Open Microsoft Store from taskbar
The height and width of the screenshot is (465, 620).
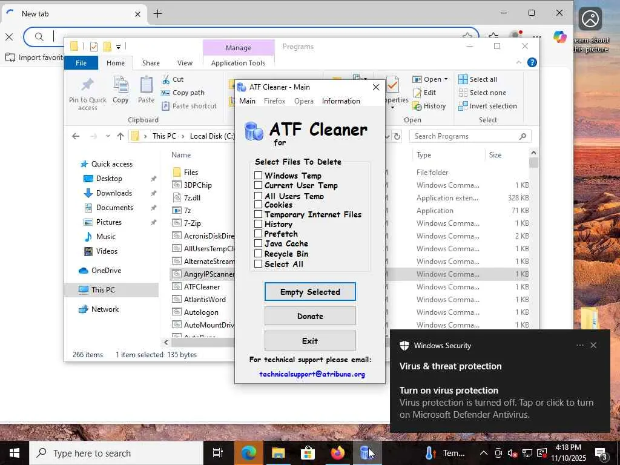[308, 453]
